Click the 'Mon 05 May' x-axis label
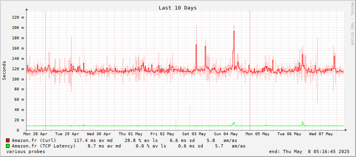The width and height of the screenshot is (356, 157). pos(258,134)
